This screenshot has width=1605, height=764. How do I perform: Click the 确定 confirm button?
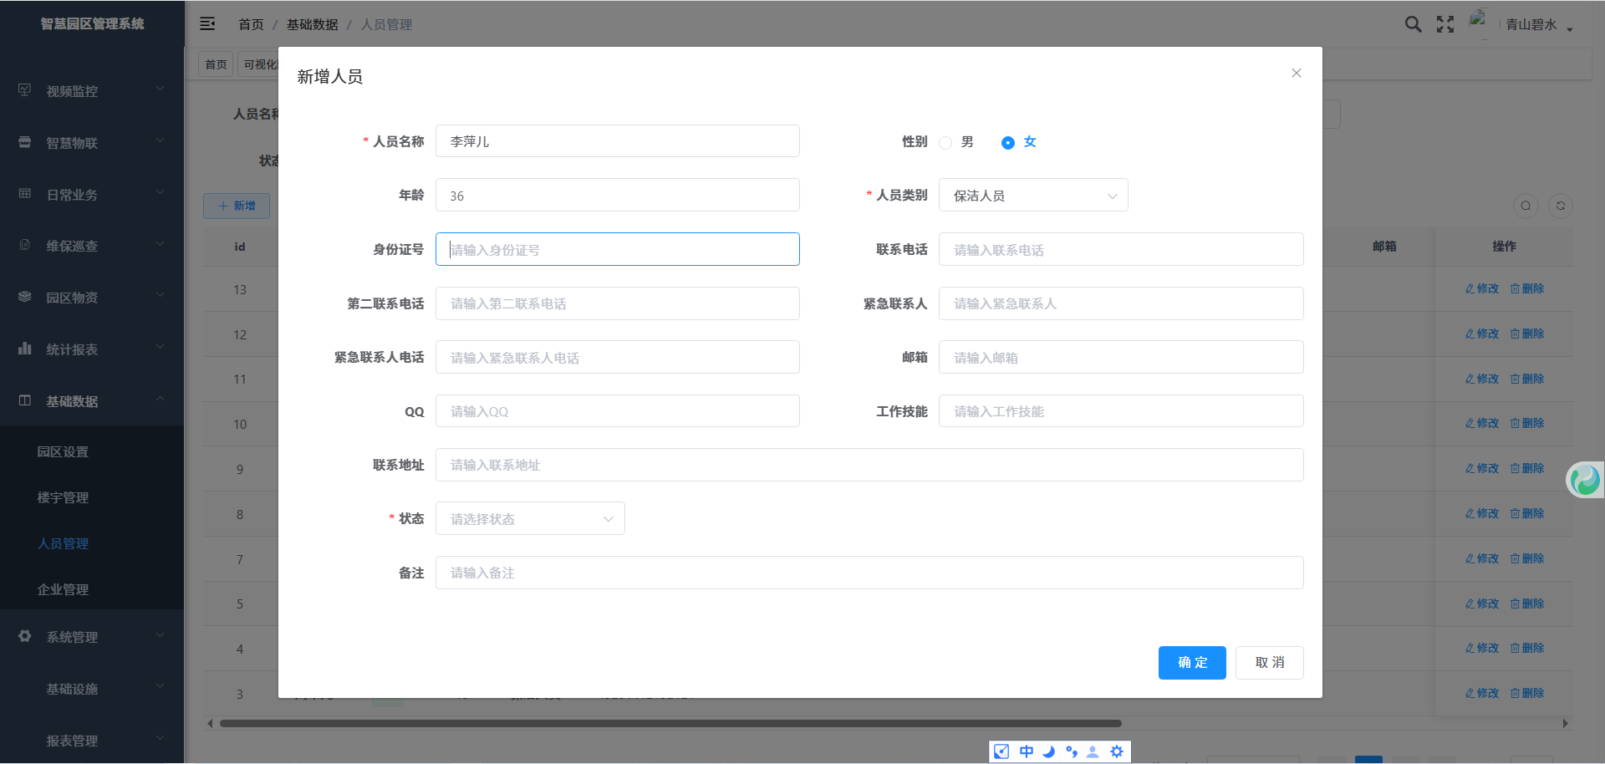(1191, 663)
